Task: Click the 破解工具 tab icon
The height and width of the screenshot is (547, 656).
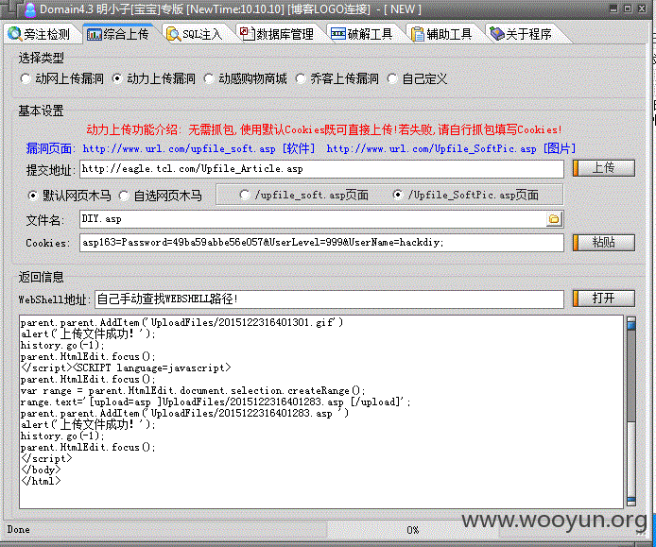Action: pos(338,34)
